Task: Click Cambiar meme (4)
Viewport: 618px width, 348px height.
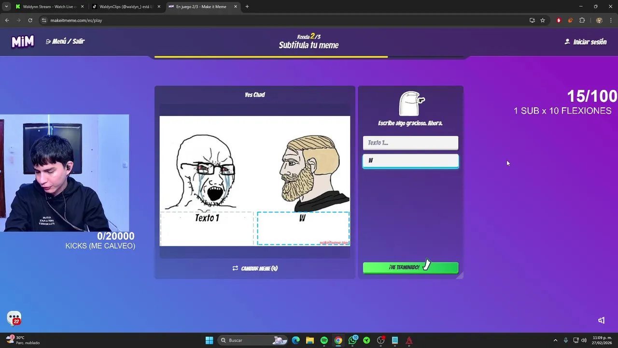Action: tap(255, 268)
